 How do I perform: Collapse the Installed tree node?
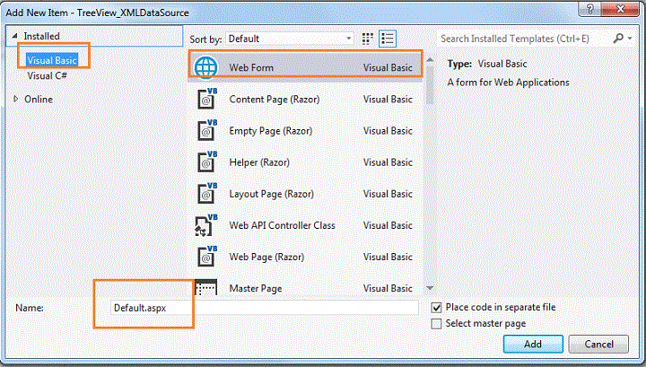(15, 36)
